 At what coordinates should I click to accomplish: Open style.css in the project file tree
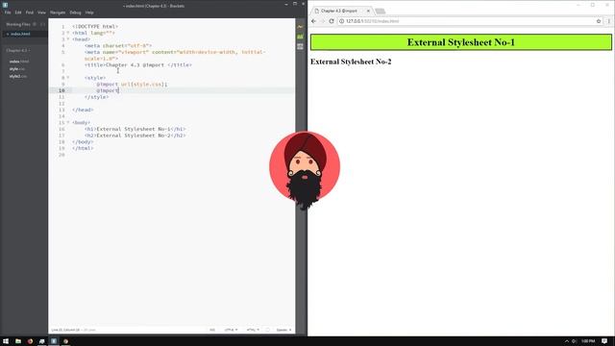[17, 69]
